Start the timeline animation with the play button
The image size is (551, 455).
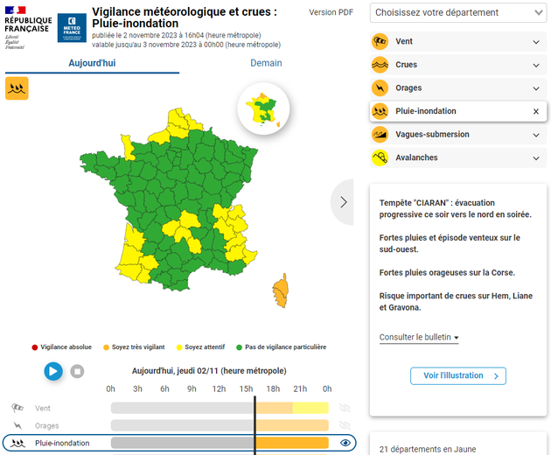53,371
